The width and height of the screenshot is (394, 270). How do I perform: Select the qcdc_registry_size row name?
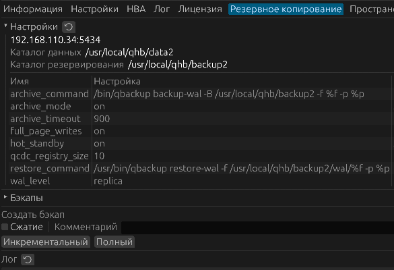(49, 156)
